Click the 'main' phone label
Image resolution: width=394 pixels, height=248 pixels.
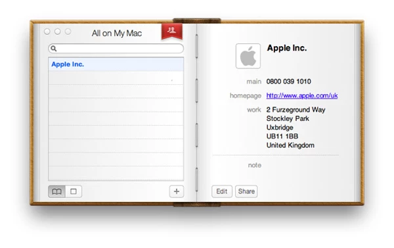pos(253,82)
